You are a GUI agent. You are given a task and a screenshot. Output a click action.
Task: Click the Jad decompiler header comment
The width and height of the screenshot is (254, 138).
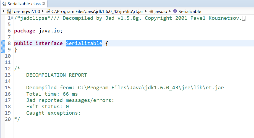click(128, 18)
